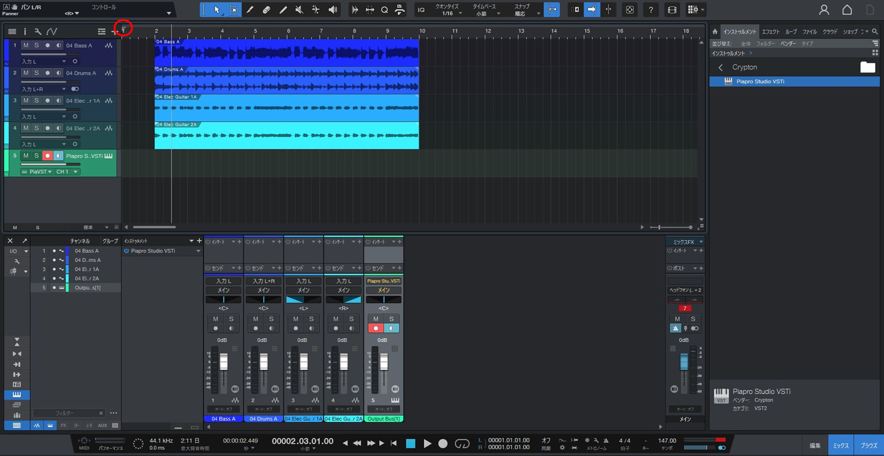This screenshot has width=884, height=456.
Task: Click the Mix button at bottom right
Action: [840, 446]
